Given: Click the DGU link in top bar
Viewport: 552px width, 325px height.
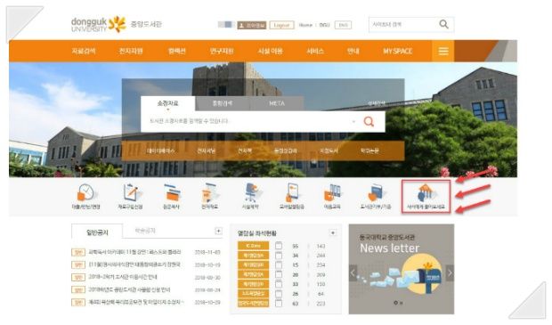Looking at the screenshot, I should 324,25.
